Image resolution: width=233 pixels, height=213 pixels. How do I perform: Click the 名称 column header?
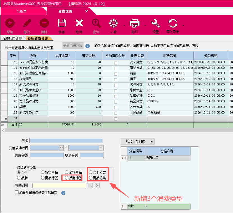pyautogui.click(x=34, y=56)
